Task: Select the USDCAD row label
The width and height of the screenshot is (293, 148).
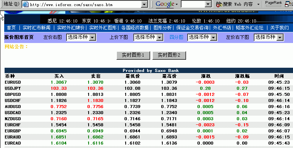Action: point(13,113)
